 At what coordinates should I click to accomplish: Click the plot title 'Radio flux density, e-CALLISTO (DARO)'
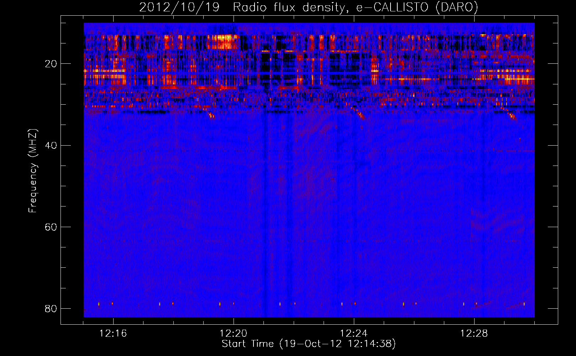point(355,7)
